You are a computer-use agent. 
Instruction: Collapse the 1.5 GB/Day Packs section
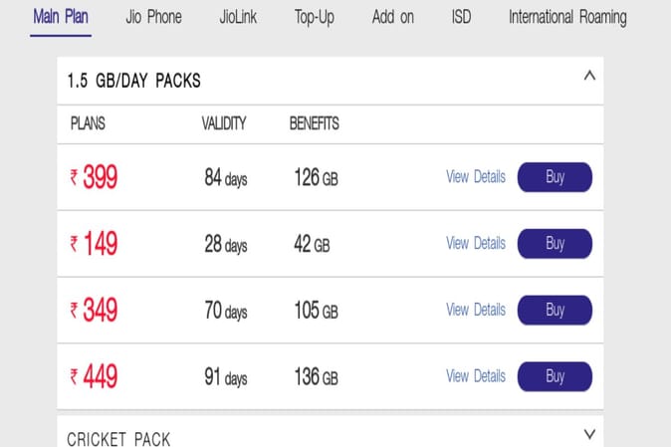point(589,76)
